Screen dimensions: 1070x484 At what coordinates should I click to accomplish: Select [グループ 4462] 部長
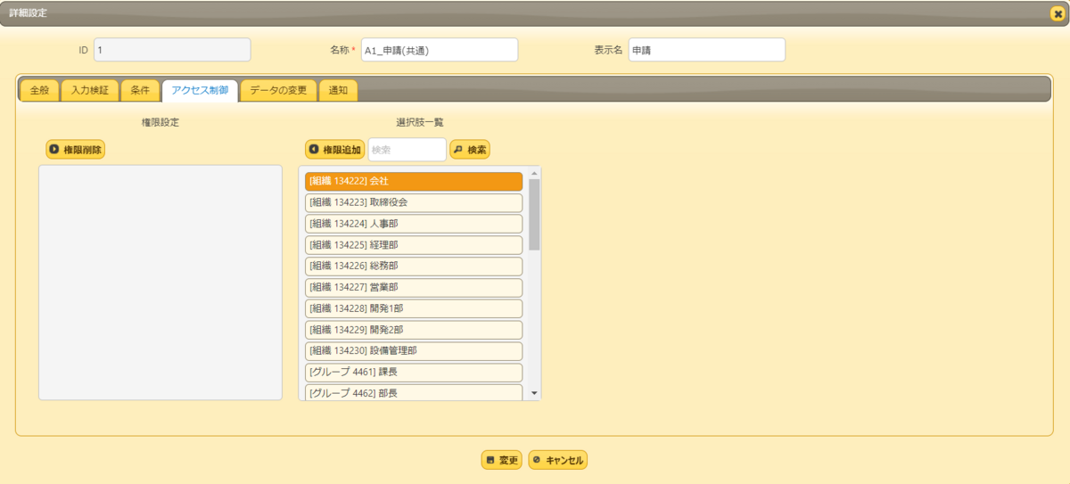pyautogui.click(x=414, y=392)
